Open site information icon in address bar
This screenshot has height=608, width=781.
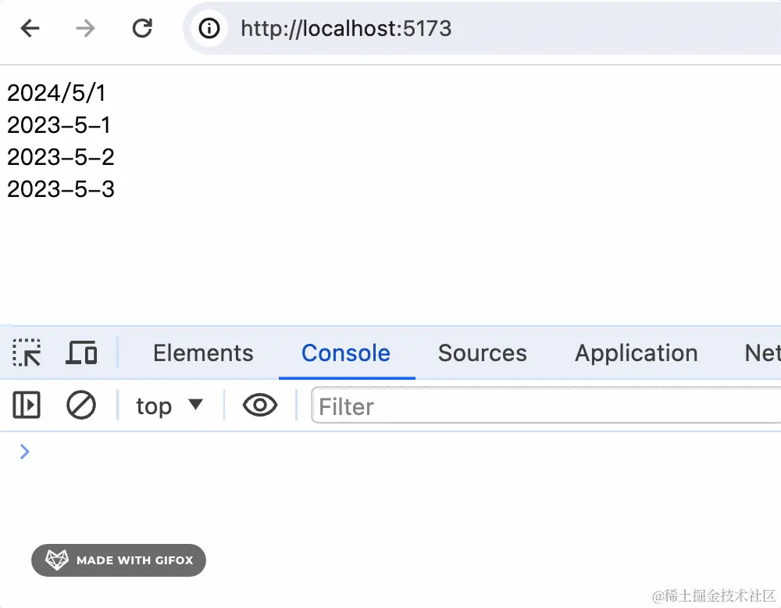tap(209, 28)
